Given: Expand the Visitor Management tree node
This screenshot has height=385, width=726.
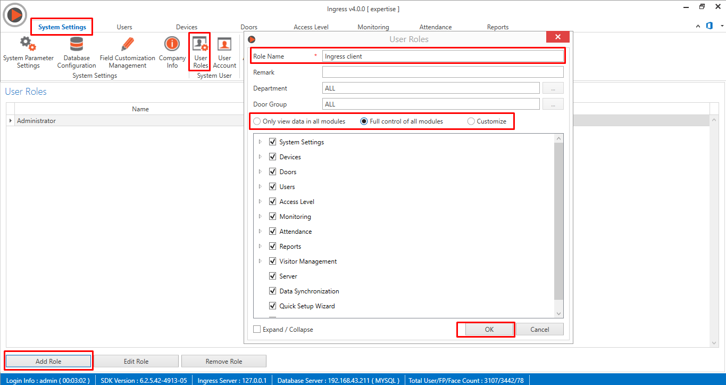Looking at the screenshot, I should 260,261.
